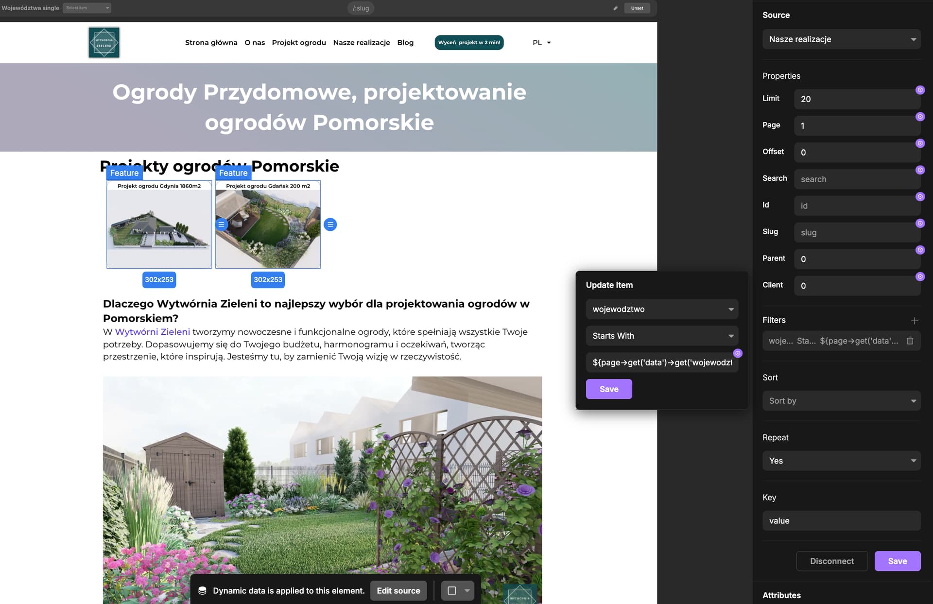Open the Starts With operator dropdown
The height and width of the screenshot is (604, 933).
click(662, 336)
